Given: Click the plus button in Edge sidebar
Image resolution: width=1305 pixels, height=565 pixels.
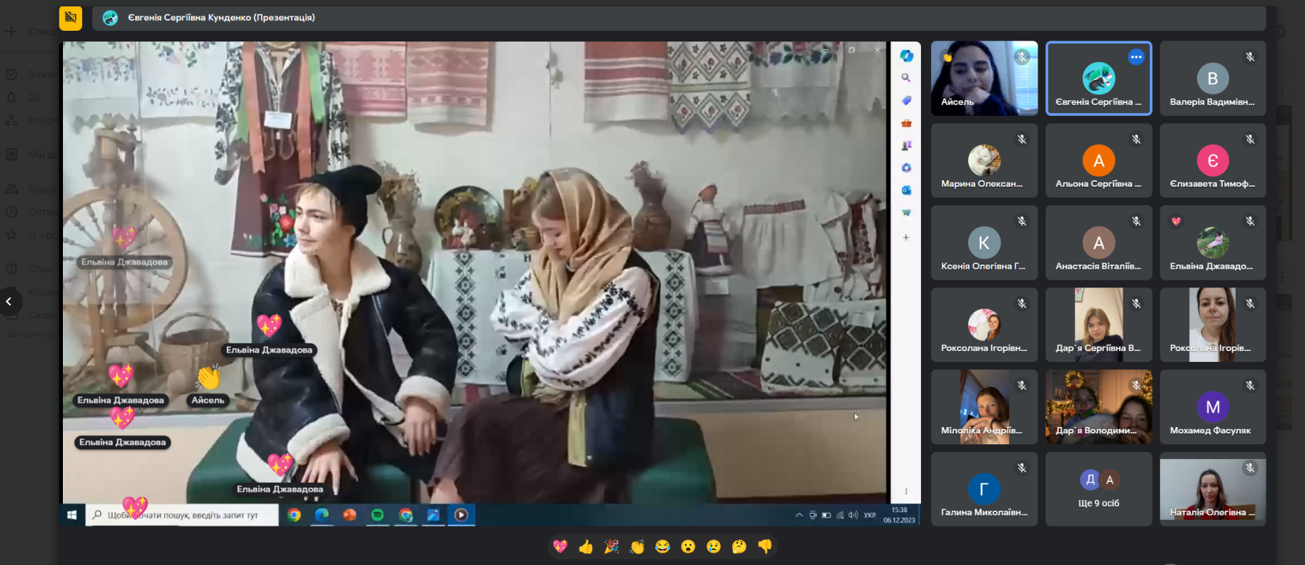Looking at the screenshot, I should click(x=906, y=237).
